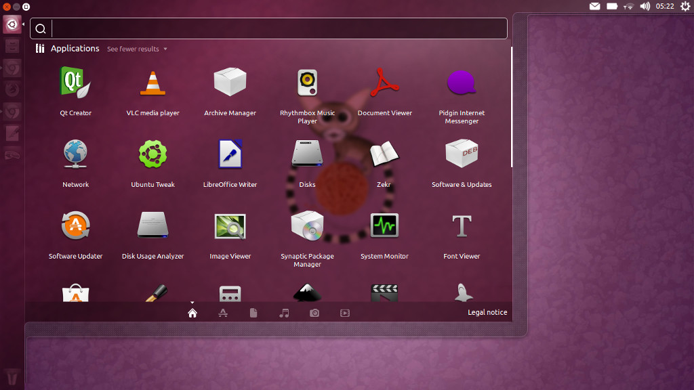Open Synaptic Package Manager
Viewport: 694px width, 390px height.
[x=307, y=225]
